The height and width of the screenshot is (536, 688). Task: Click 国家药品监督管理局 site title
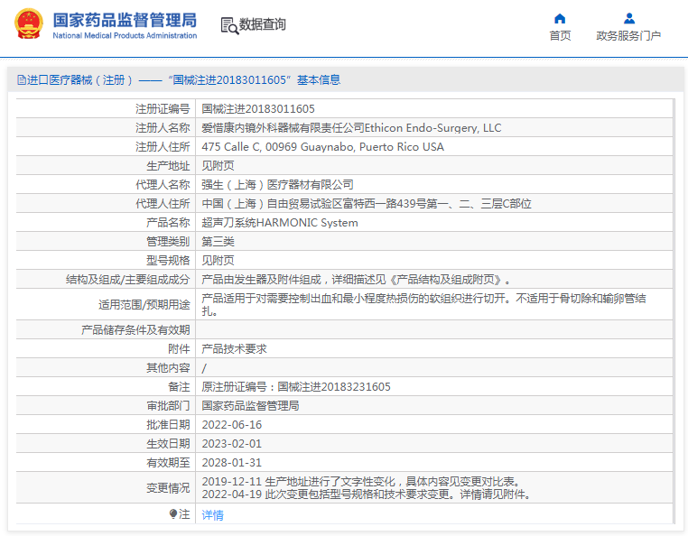pos(126,20)
